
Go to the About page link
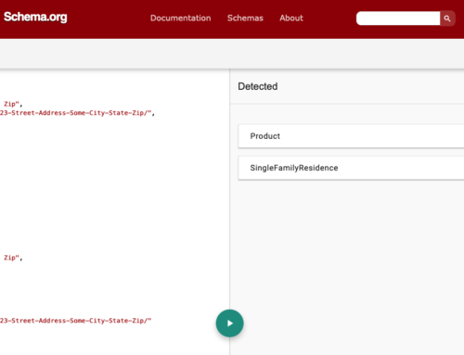pyautogui.click(x=291, y=19)
